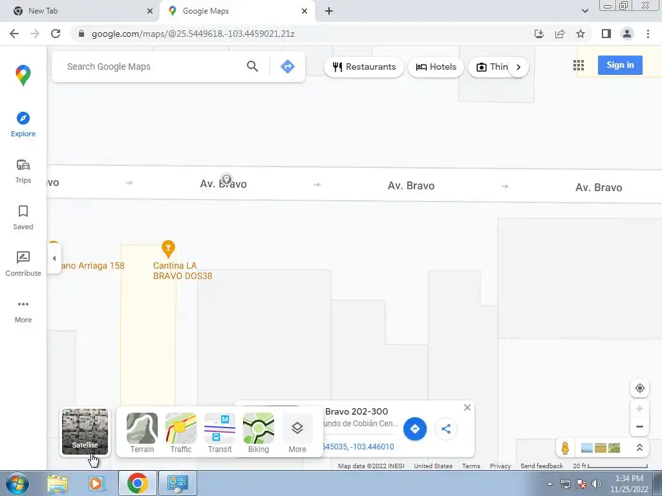Enable the Terrain layer
This screenshot has width=662, height=496.
coord(142,433)
